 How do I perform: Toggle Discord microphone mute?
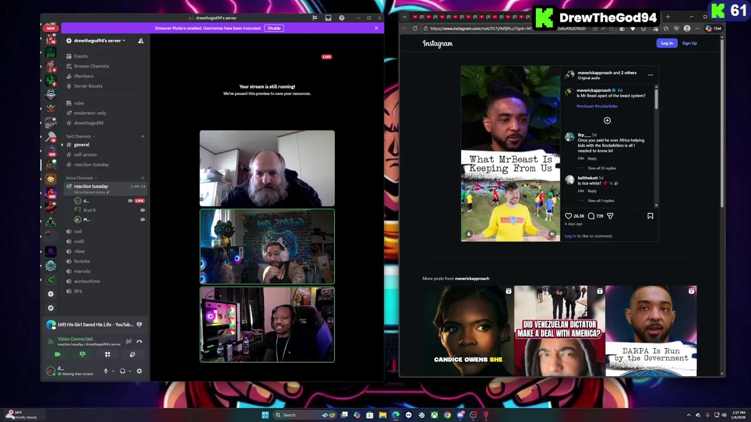pos(106,371)
